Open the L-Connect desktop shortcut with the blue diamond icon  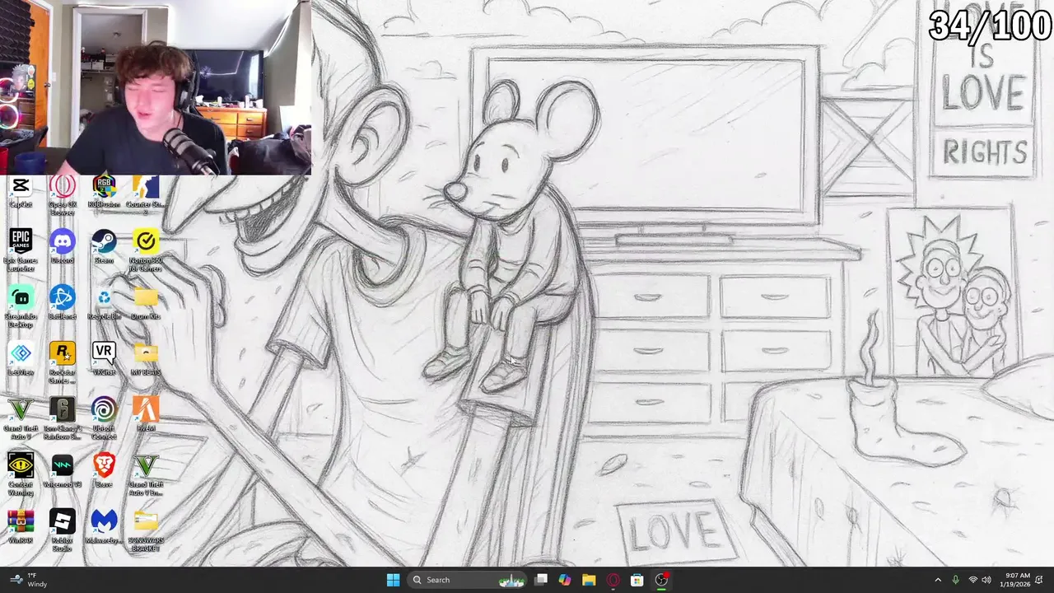[x=21, y=359]
